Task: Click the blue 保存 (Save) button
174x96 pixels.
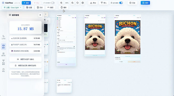Action: click(145, 3)
